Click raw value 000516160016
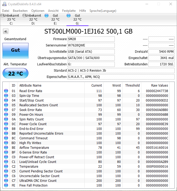The width and height of the screenshot is (177, 191). pyautogui.click(x=157, y=148)
